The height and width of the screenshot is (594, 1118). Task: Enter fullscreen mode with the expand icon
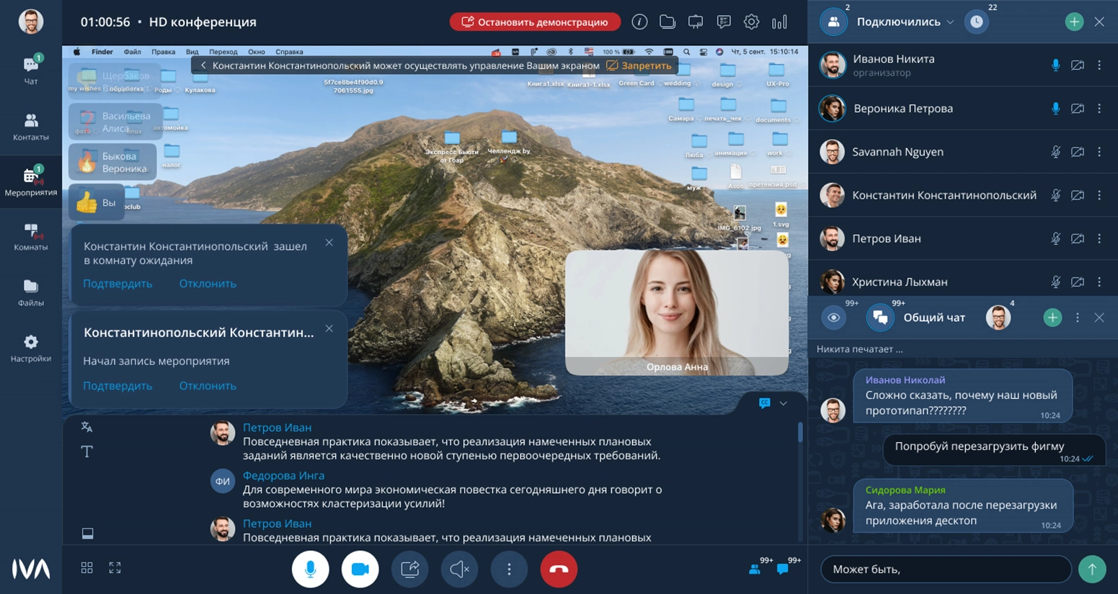(115, 568)
